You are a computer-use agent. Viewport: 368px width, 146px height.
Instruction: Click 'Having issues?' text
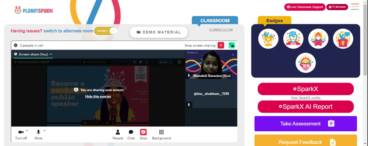(x=26, y=31)
